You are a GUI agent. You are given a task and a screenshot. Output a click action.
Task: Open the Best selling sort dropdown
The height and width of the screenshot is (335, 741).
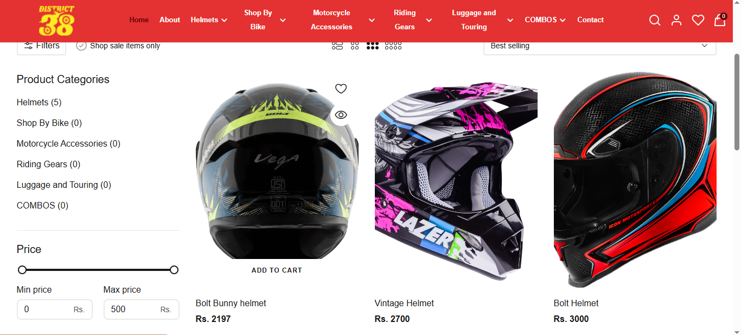(x=600, y=46)
